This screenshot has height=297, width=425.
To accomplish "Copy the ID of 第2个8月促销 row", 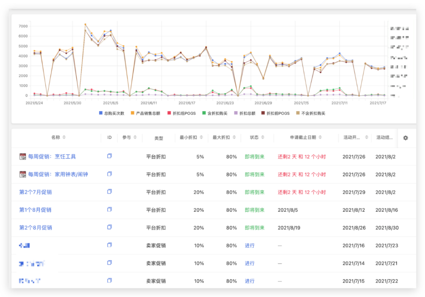I will [109, 227].
